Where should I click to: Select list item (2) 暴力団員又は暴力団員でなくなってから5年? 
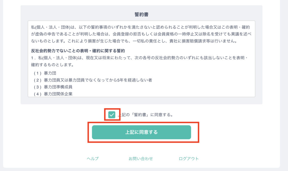pos(93,80)
